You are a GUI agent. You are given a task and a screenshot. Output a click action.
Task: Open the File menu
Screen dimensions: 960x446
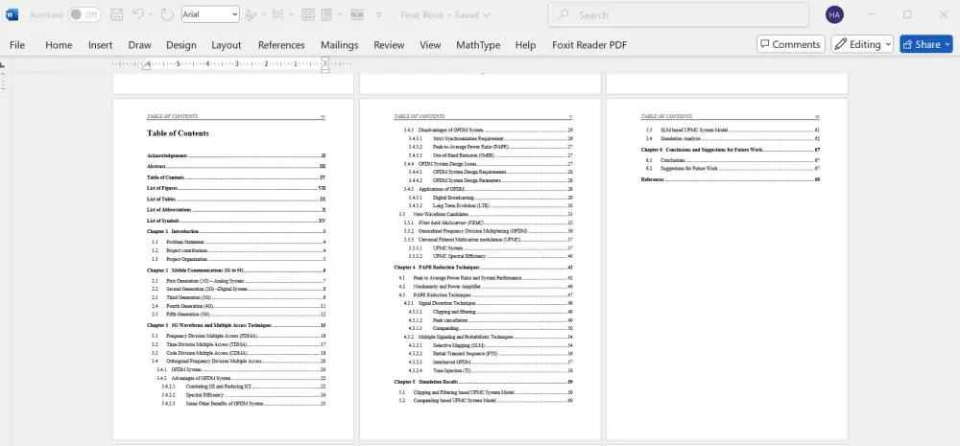17,45
